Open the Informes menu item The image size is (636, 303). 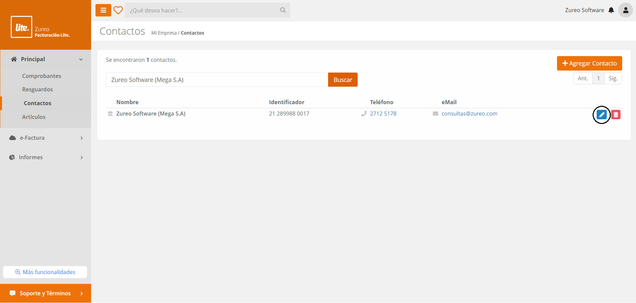pyautogui.click(x=31, y=157)
